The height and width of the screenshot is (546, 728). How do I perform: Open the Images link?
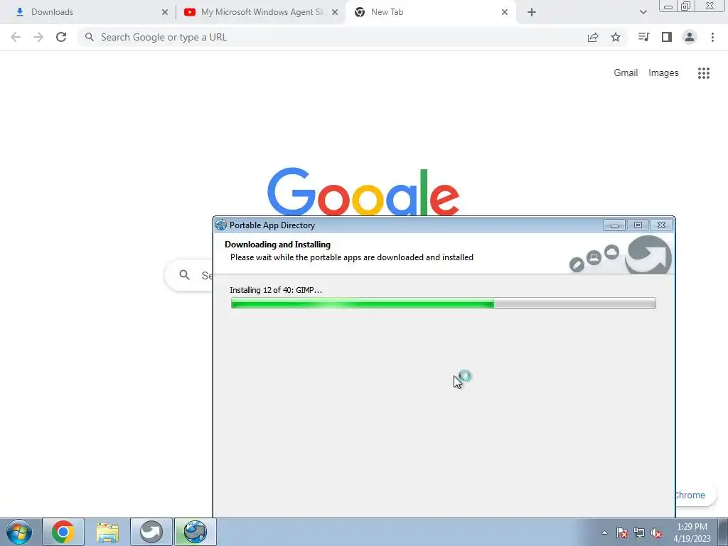click(663, 73)
